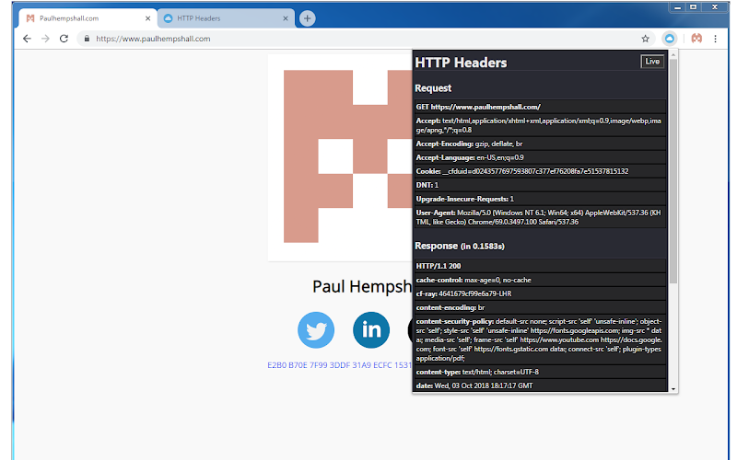
Task: Click the padlock site security icon
Action: tap(87, 39)
